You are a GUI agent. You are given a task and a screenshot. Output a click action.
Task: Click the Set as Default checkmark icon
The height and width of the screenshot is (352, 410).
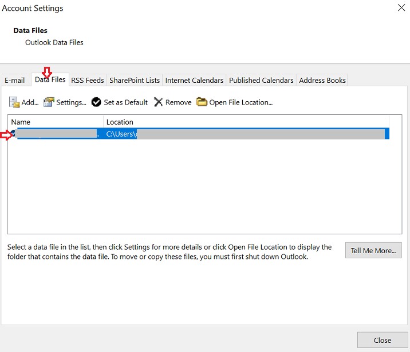pos(96,102)
